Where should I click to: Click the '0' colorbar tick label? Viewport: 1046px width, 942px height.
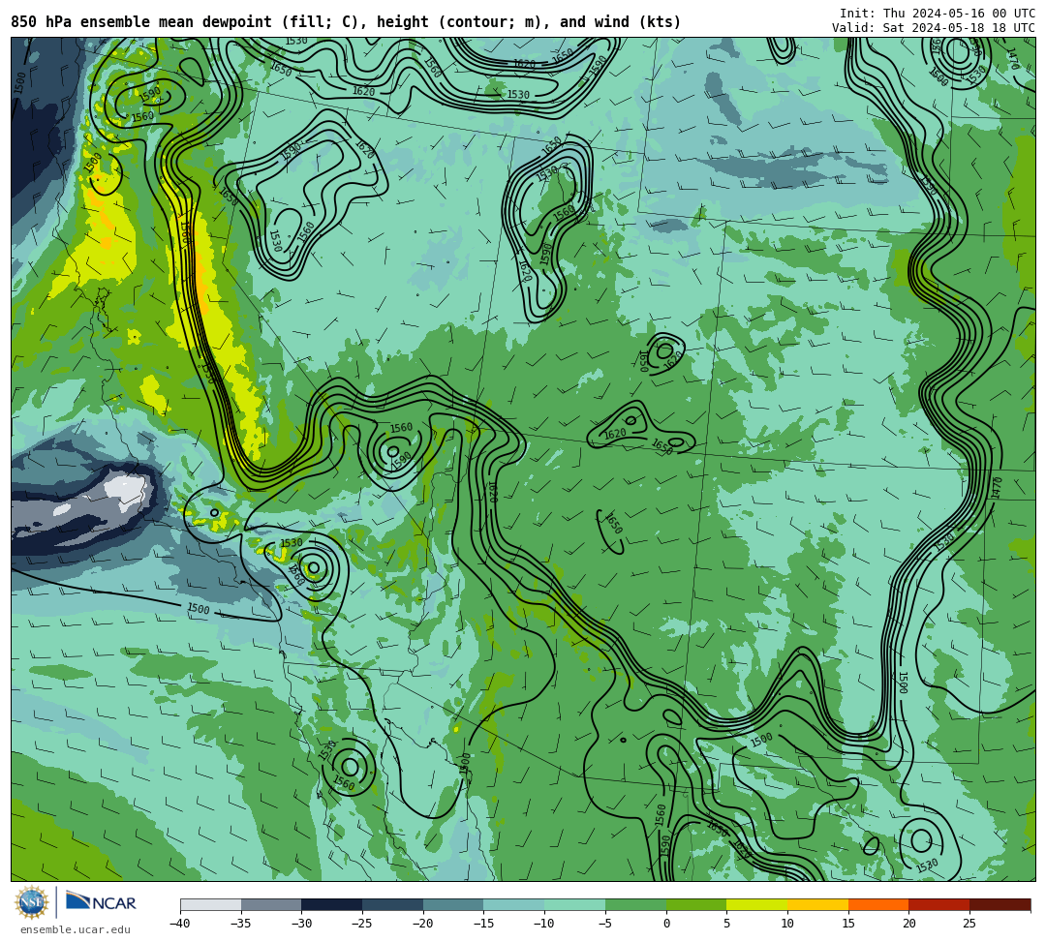click(x=666, y=924)
